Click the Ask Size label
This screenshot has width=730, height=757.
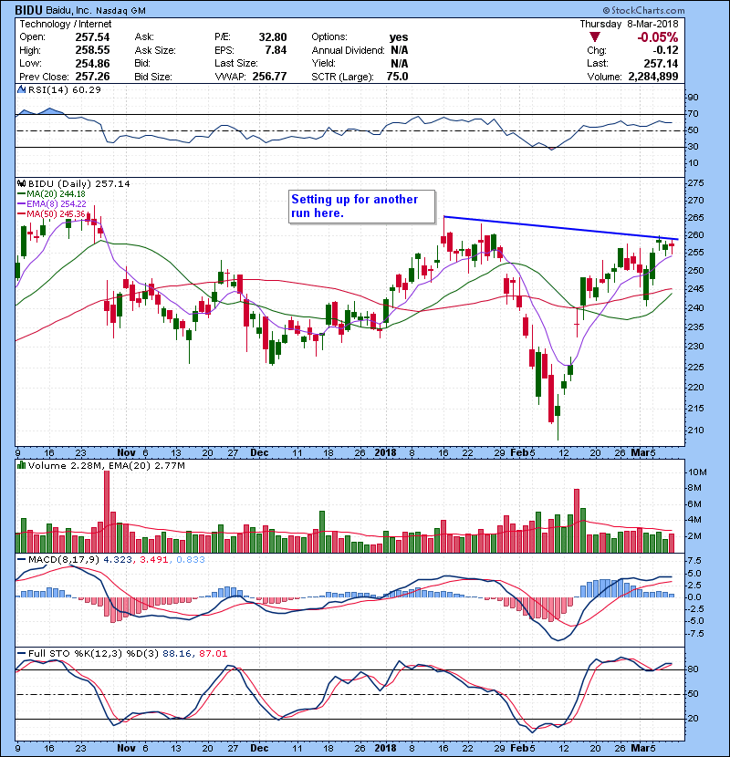(155, 50)
